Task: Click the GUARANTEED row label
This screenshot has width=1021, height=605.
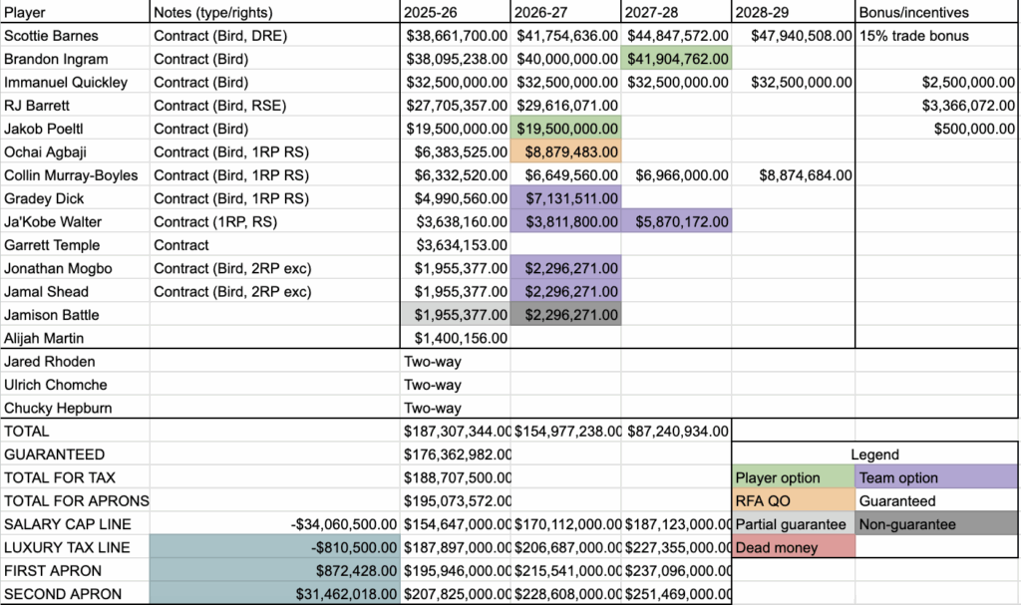Action: [x=75, y=454]
